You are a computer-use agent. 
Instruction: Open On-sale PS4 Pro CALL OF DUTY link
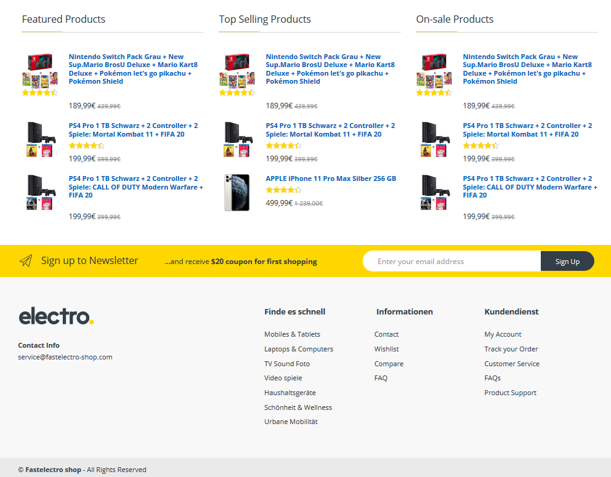pyautogui.click(x=530, y=187)
